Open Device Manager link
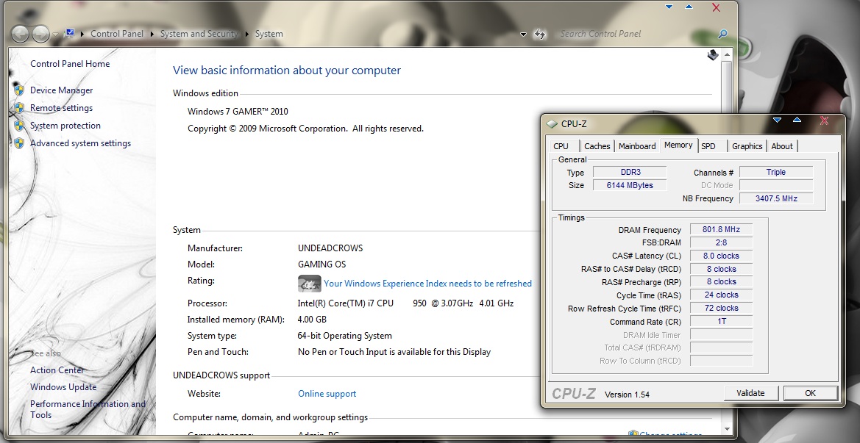860x443 pixels. coord(62,90)
